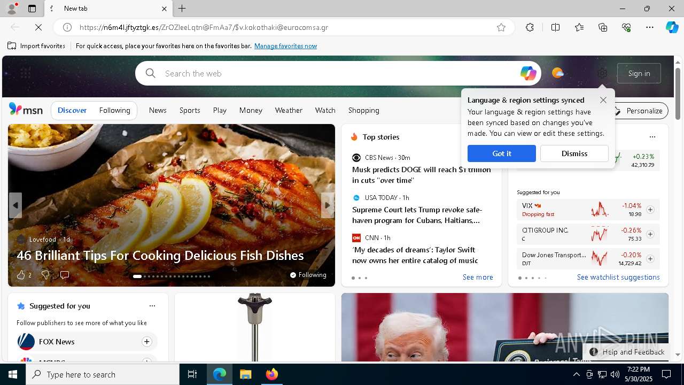Open Musk predicts DOGE story
Image resolution: width=684 pixels, height=385 pixels.
421,175
